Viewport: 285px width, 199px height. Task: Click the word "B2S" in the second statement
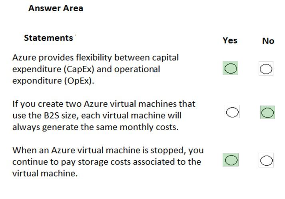click(x=47, y=116)
